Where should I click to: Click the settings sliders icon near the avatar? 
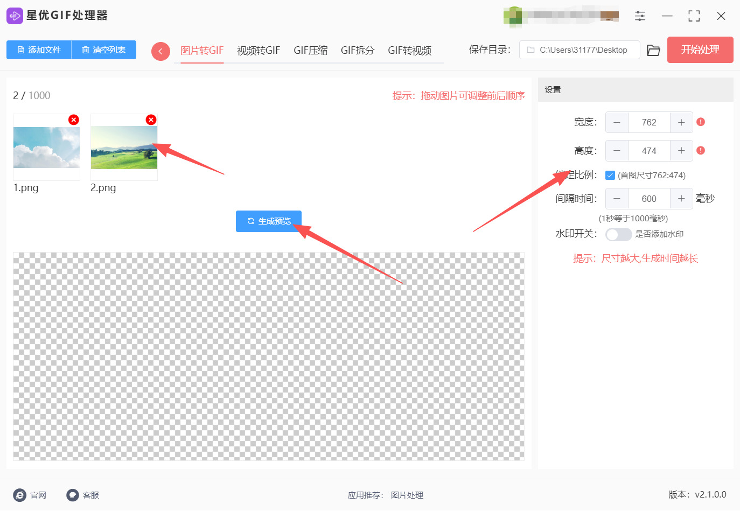pyautogui.click(x=640, y=16)
